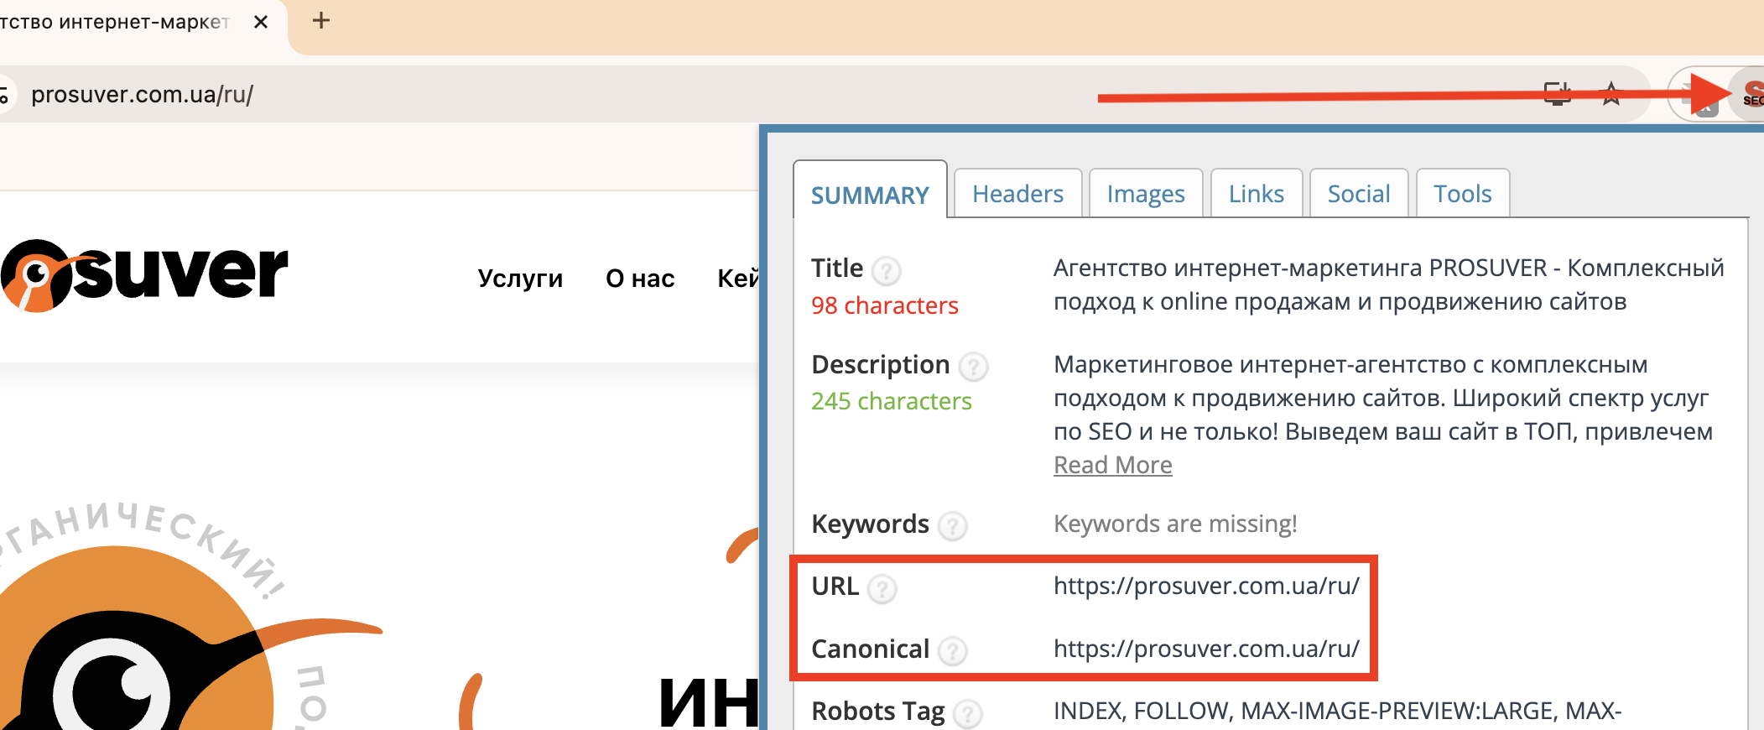
Task: Click the Canonical value https://prosuver.com.ua/ru/
Action: pos(1206,649)
